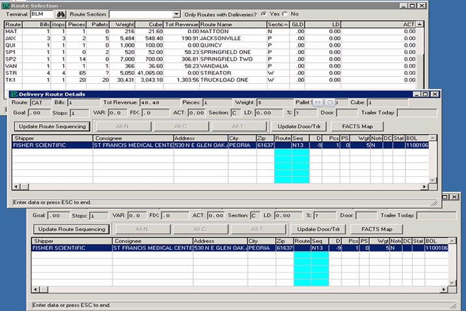
Task: Click the Section field in front details window
Action: coord(236,113)
